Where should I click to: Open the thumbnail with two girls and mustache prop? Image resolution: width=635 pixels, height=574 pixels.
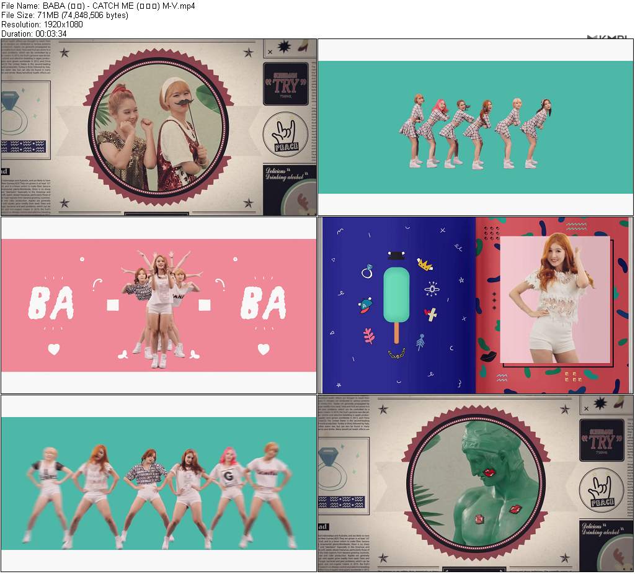159,127
